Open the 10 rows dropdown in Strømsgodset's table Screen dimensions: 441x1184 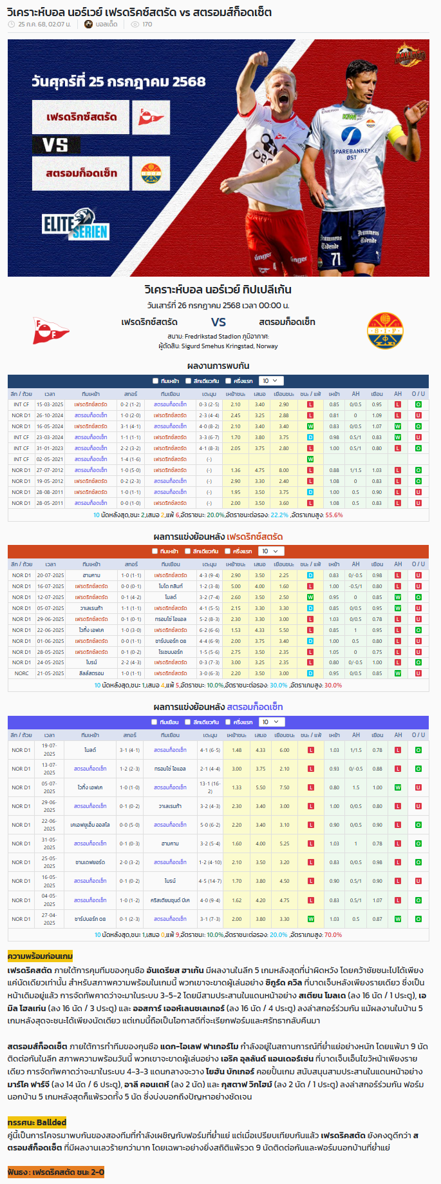pos(271,722)
